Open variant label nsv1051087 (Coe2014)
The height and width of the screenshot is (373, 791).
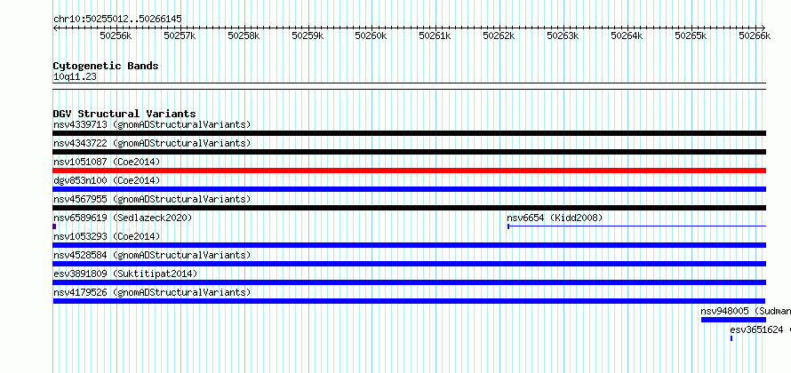point(107,162)
